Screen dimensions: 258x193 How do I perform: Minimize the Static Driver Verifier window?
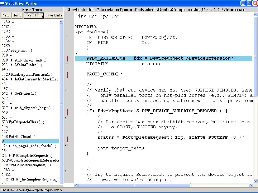pos(243,3)
